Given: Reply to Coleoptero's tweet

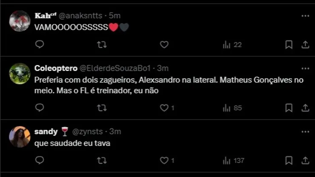Looking at the screenshot, I should pyautogui.click(x=40, y=108).
